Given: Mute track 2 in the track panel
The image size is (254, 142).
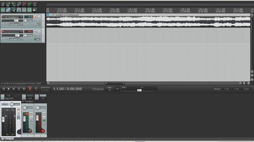Looking at the screenshot, I should pyautogui.click(x=35, y=32).
